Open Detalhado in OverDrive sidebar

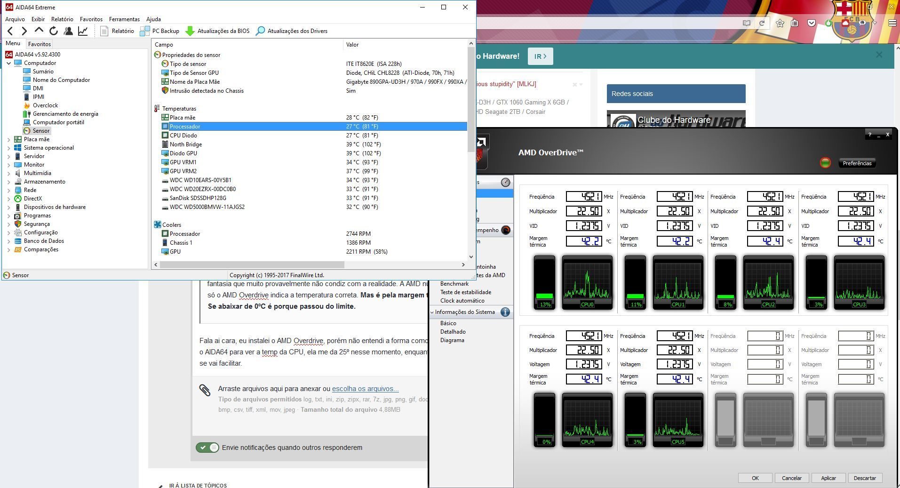tap(453, 332)
